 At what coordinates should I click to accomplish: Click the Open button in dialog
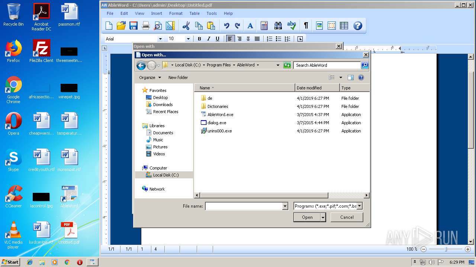pyautogui.click(x=307, y=217)
